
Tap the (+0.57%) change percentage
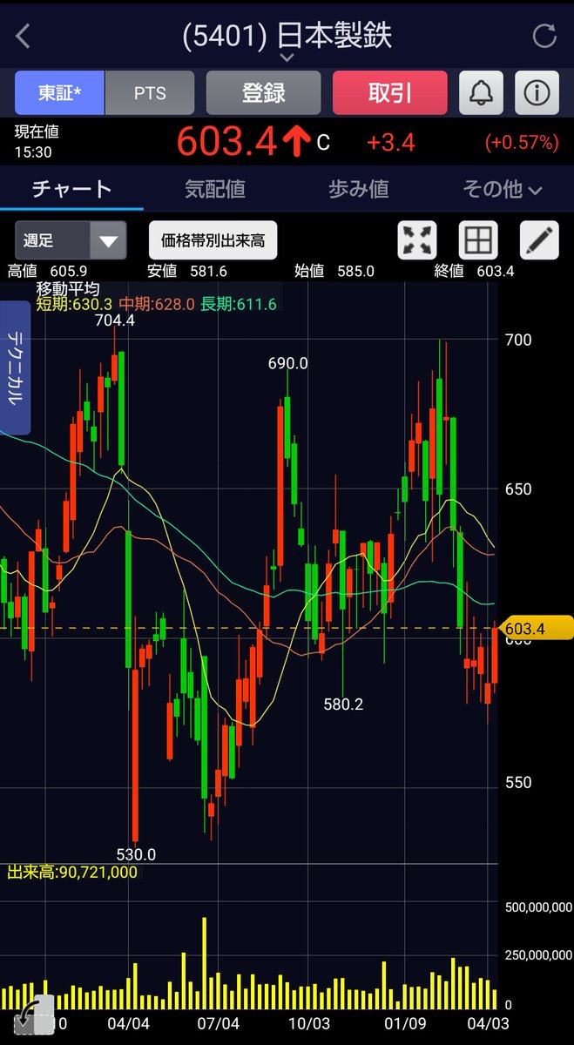[522, 142]
